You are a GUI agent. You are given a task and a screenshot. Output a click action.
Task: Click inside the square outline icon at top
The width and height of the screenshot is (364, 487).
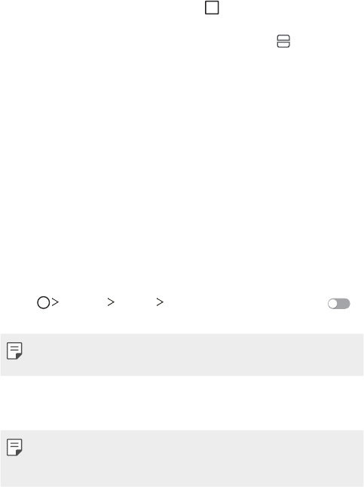212,8
